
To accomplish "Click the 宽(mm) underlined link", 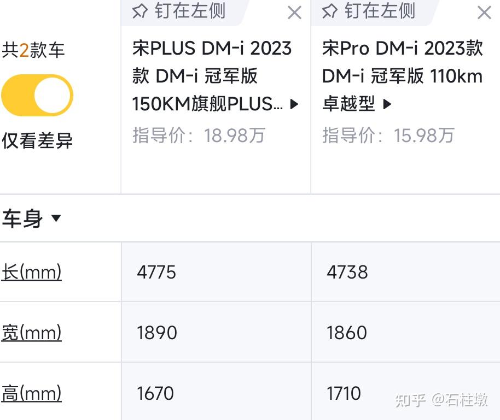I will (31, 332).
